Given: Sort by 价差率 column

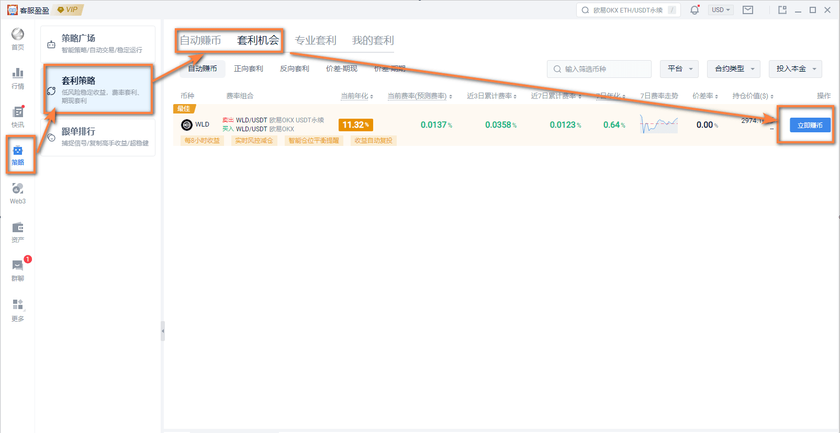Looking at the screenshot, I should pyautogui.click(x=705, y=96).
